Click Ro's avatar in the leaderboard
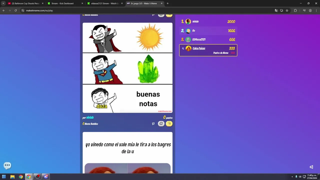 (188, 31)
